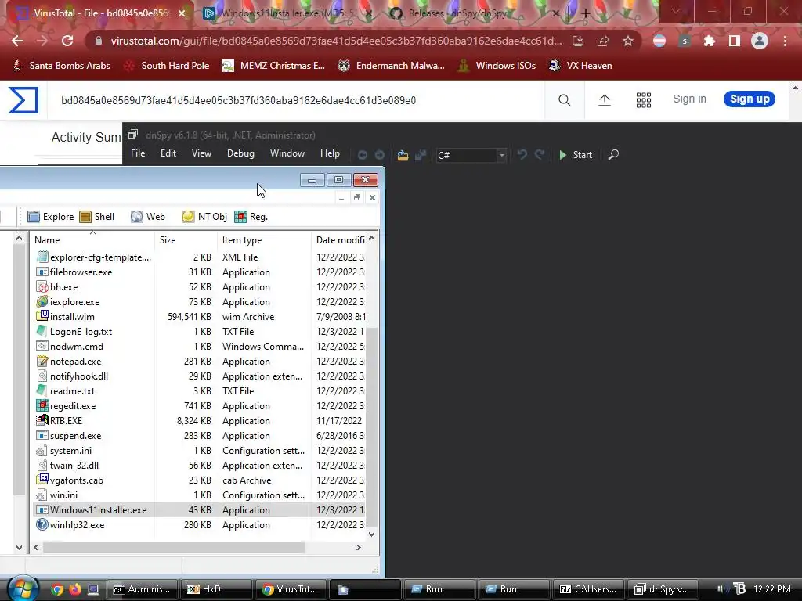Image resolution: width=802 pixels, height=601 pixels.
Task: Select suspend.exe file
Action: coord(75,435)
